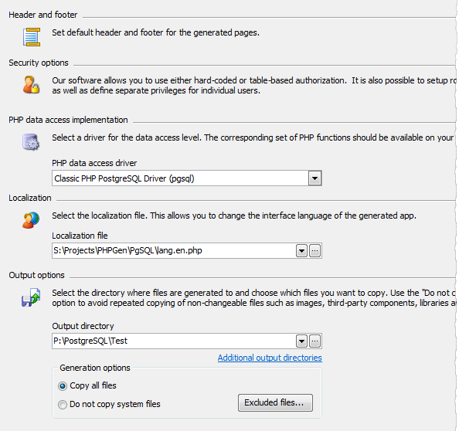Screen dimensions: 459x431
Task: Click the Output options save icon
Action: click(31, 297)
